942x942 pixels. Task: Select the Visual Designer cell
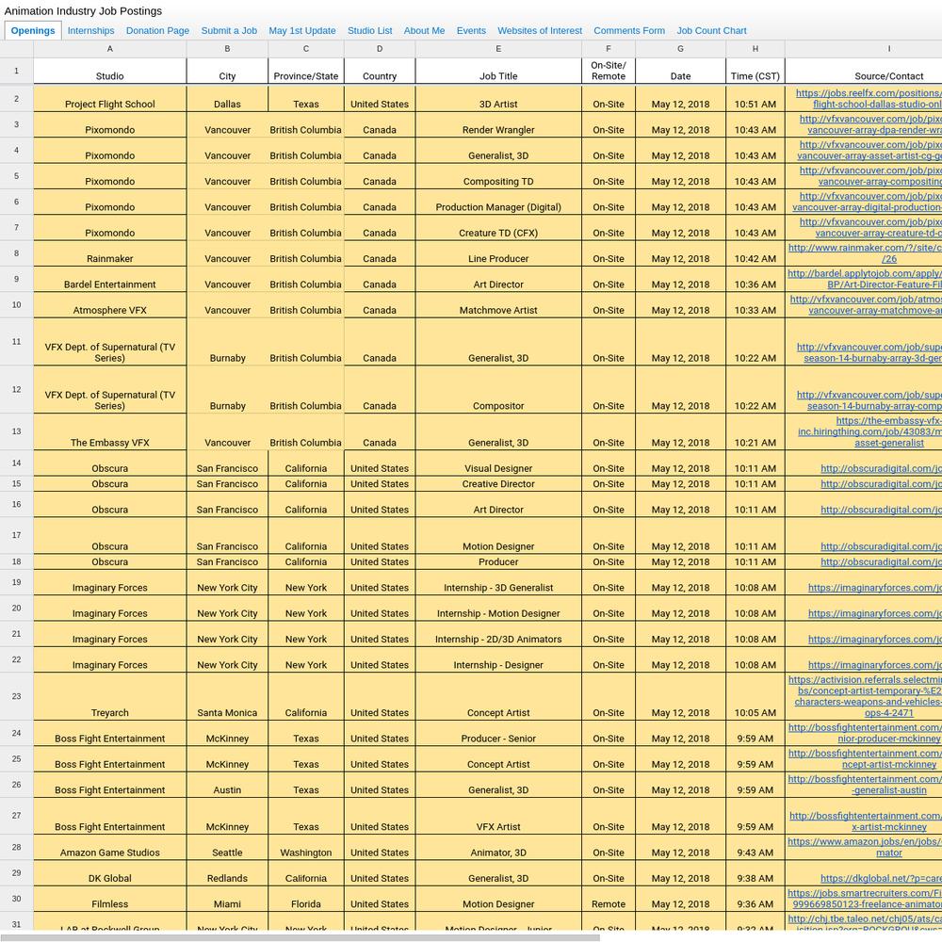[x=498, y=463]
